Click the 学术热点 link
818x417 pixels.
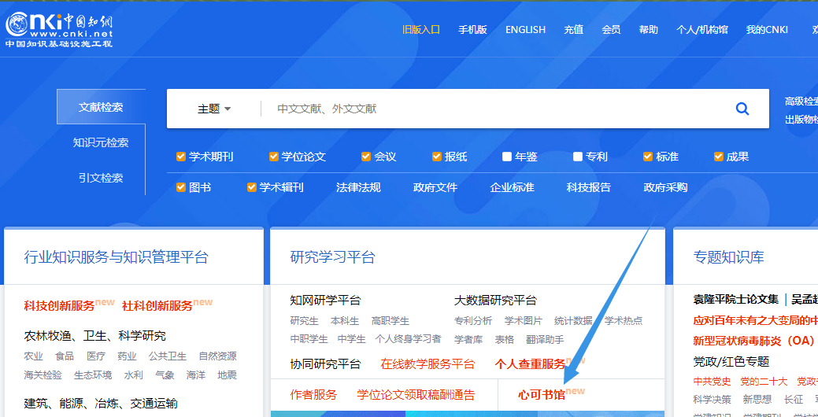(x=624, y=321)
